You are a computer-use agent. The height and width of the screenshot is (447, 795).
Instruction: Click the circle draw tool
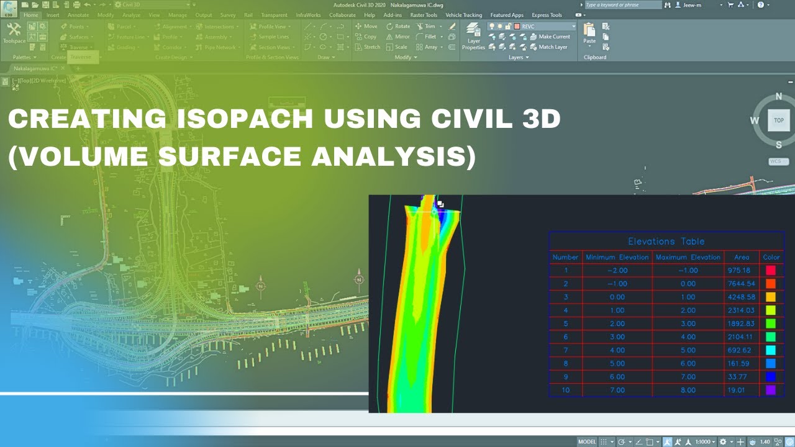[323, 37]
